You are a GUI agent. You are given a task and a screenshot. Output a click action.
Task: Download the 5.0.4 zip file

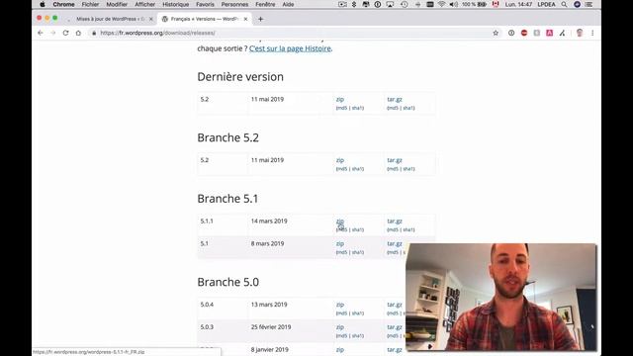pyautogui.click(x=340, y=305)
